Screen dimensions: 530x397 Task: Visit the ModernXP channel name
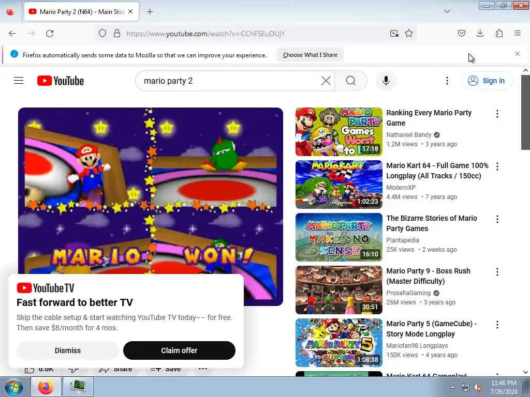click(401, 187)
